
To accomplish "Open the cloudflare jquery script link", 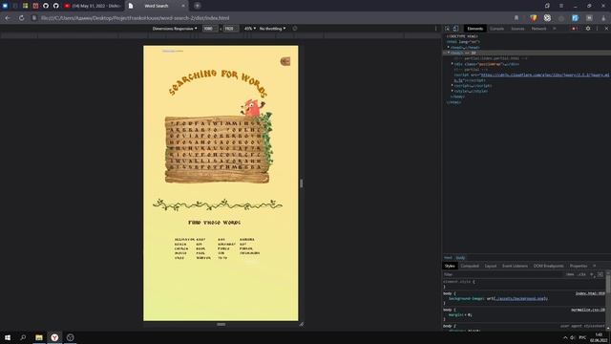I will click(x=544, y=75).
